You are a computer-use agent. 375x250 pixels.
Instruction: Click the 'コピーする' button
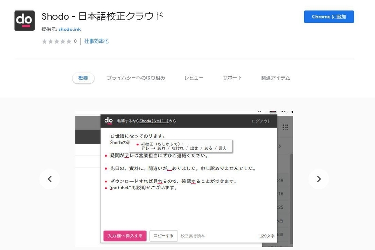tap(163, 236)
